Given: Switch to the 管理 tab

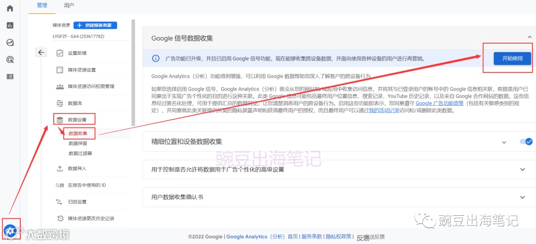Looking at the screenshot, I should 42,5.
